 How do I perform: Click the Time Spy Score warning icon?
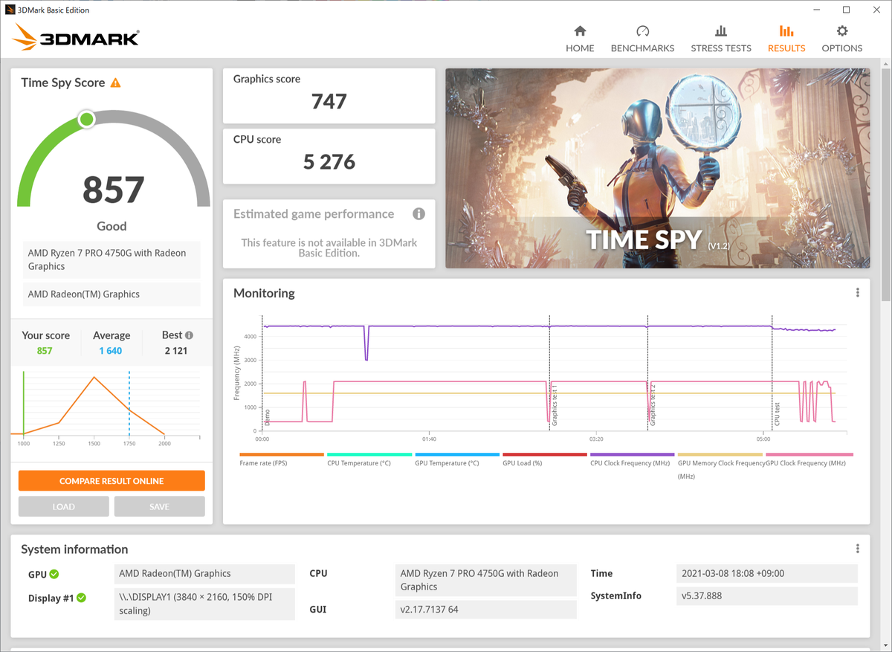[115, 83]
